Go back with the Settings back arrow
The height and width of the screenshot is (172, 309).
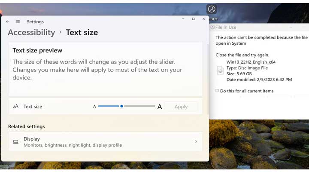(x=7, y=21)
